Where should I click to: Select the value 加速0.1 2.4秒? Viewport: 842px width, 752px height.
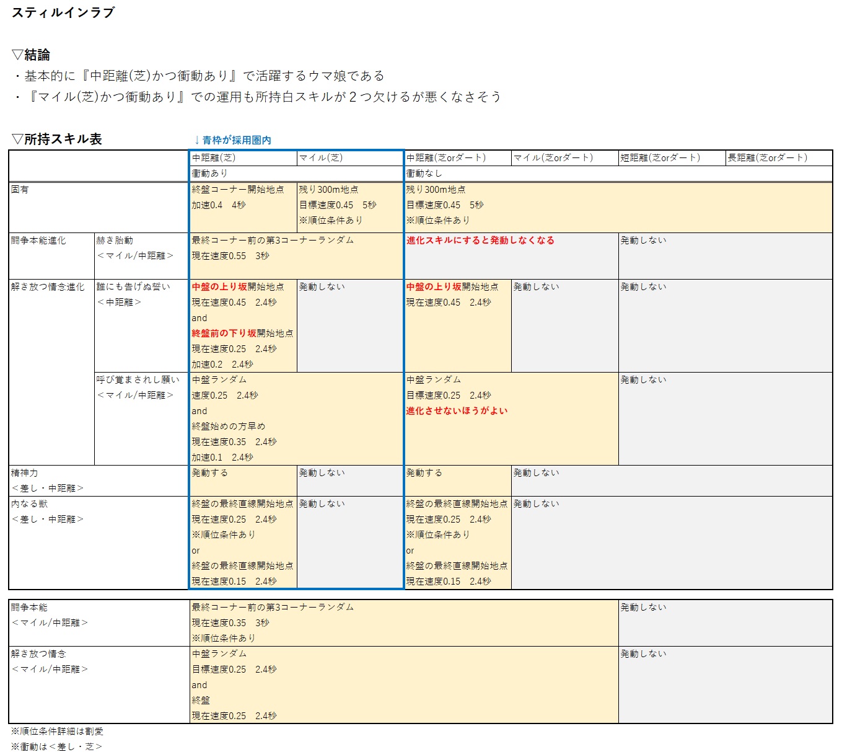[222, 457]
